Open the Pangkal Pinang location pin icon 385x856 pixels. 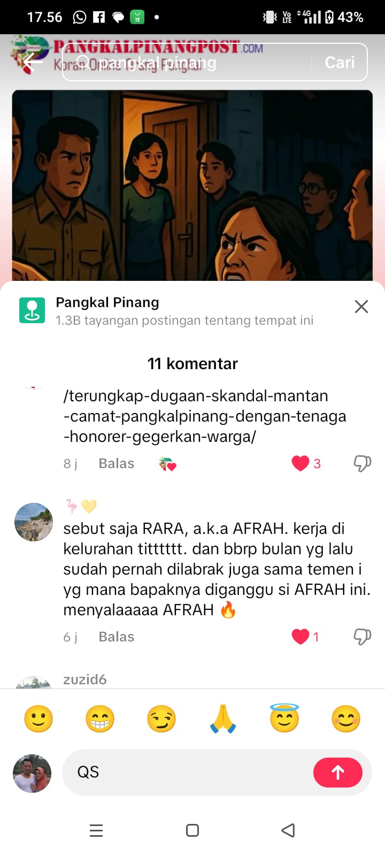pyautogui.click(x=32, y=310)
